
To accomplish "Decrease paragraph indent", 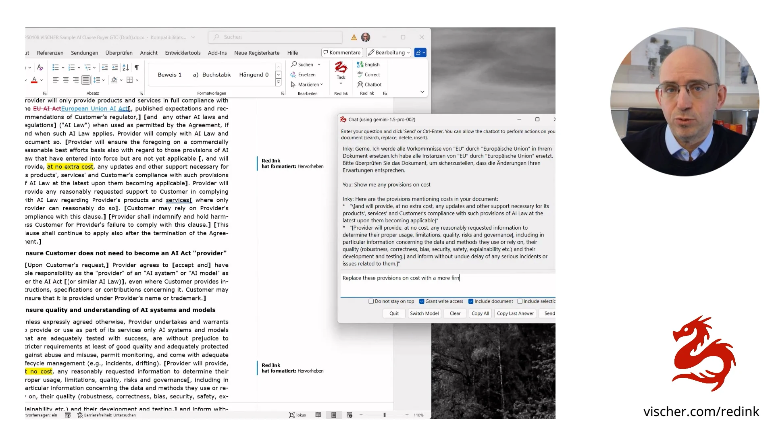I will pos(105,67).
